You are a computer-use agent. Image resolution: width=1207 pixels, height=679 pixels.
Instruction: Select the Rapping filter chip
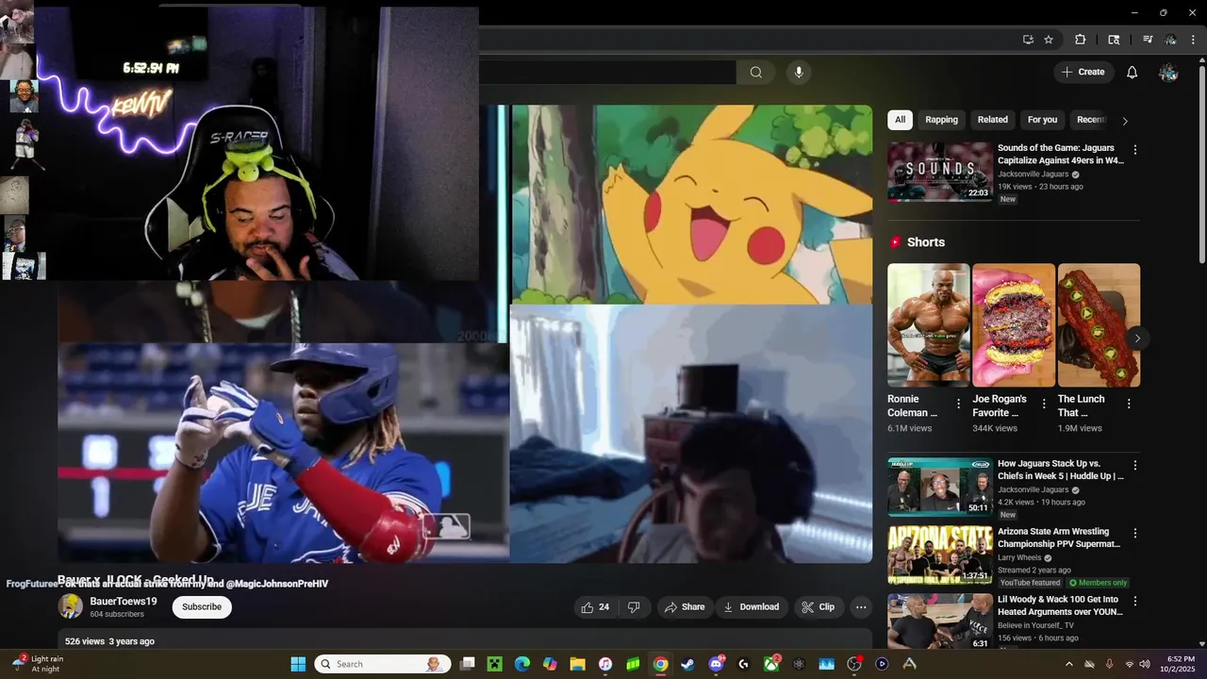[x=941, y=120]
